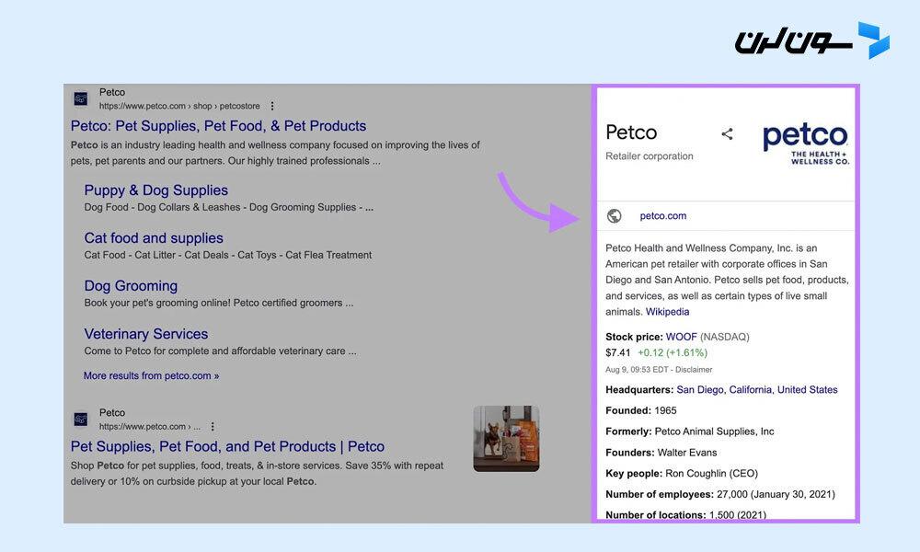Click site name Petco above second result

click(112, 412)
